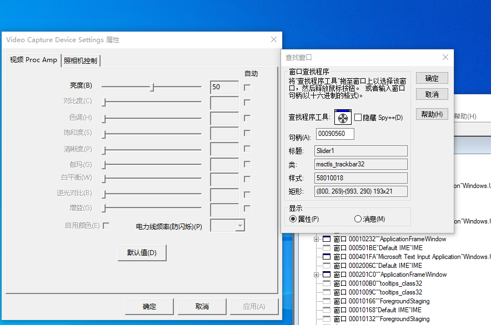491x325 pixels.
Task: Click the brightness value field showing 50
Action: click(x=224, y=87)
